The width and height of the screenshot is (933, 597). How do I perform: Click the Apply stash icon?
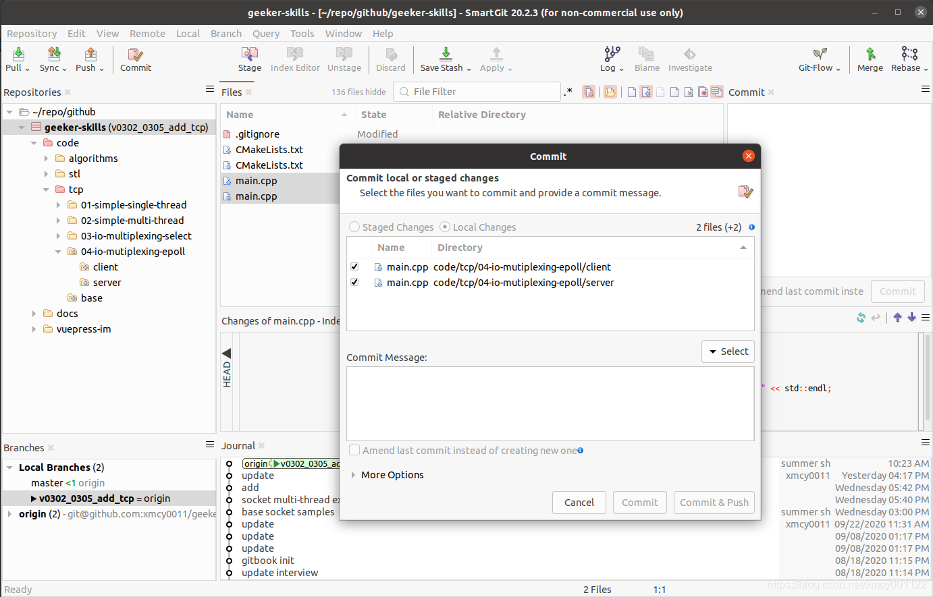point(496,54)
